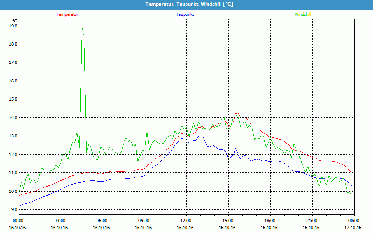Select the 15:00 time axis label
The width and height of the screenshot is (373, 233).
[x=228, y=221]
